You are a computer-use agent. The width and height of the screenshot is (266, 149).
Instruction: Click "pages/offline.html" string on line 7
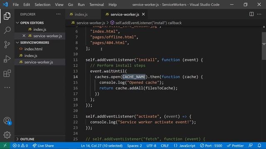coord(113,37)
